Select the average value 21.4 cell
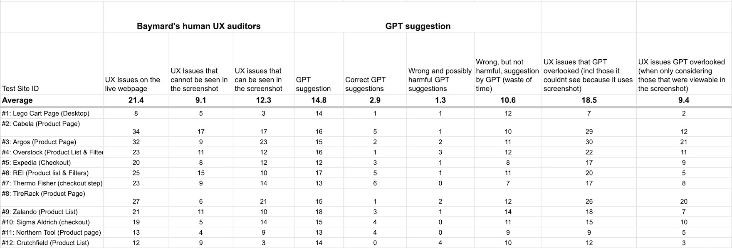 136,100
